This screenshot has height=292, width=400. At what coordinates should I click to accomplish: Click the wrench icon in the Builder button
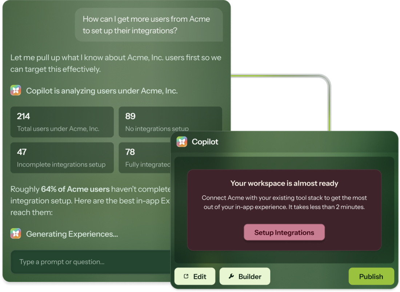[231, 276]
